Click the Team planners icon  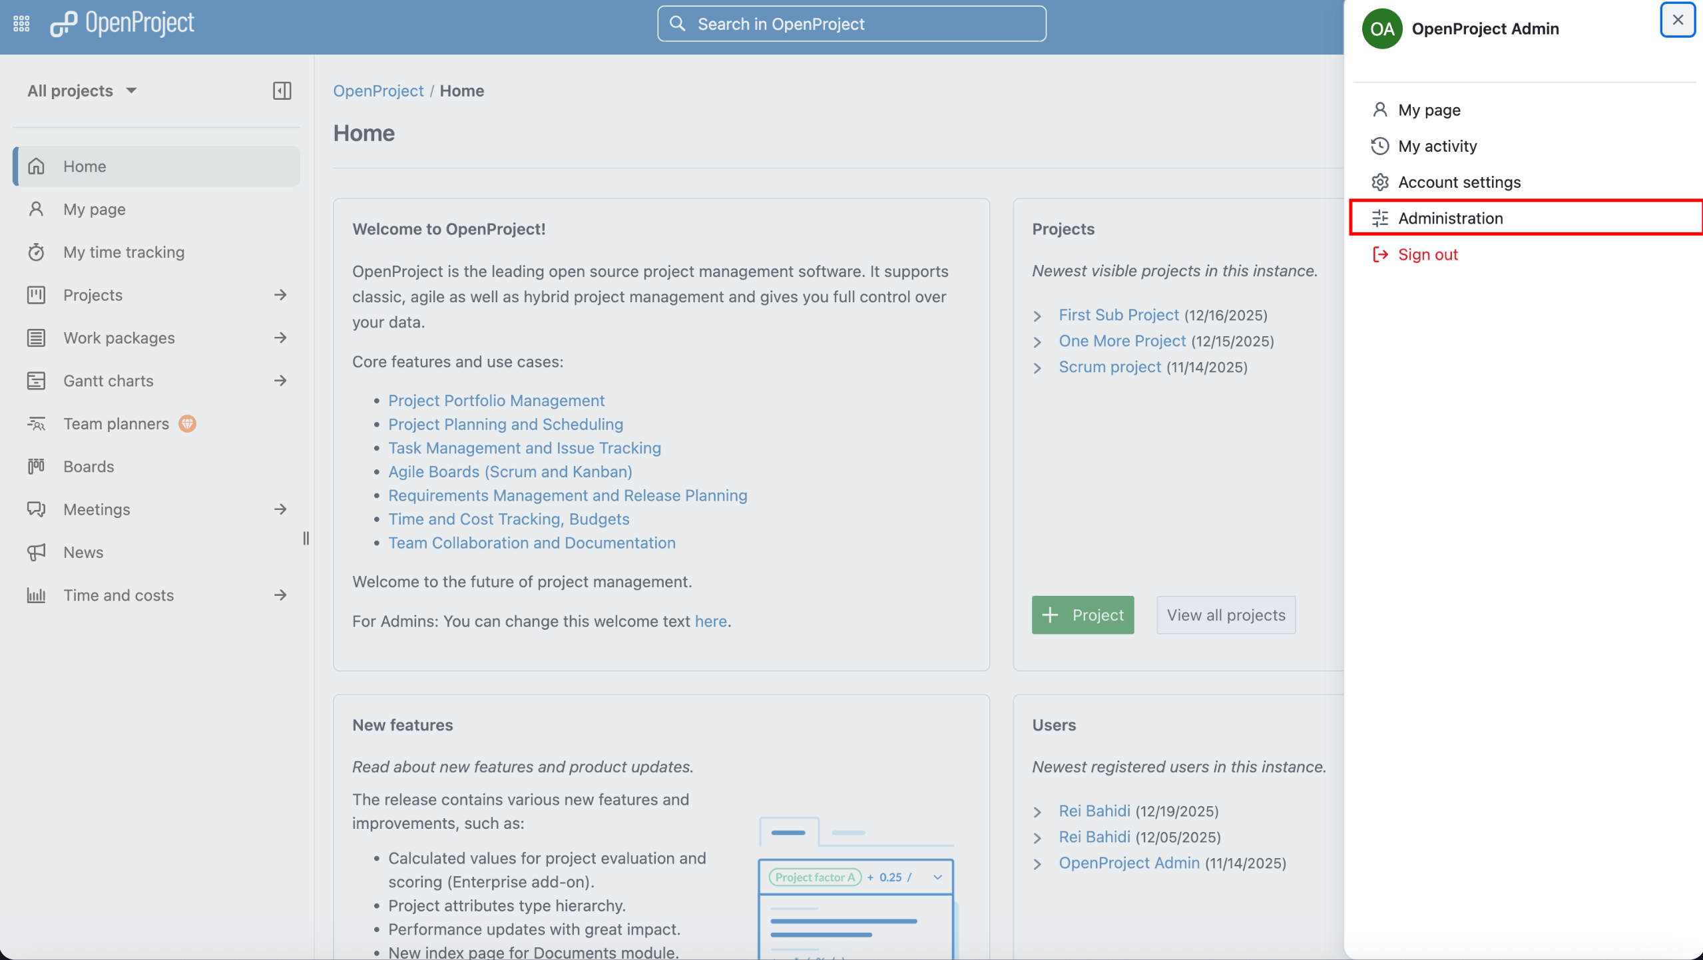pyautogui.click(x=36, y=424)
